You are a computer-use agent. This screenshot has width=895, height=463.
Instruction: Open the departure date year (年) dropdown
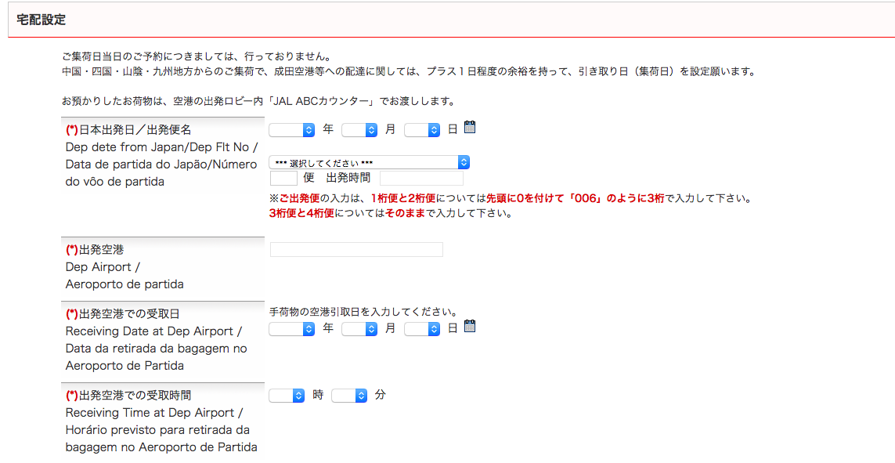click(291, 130)
